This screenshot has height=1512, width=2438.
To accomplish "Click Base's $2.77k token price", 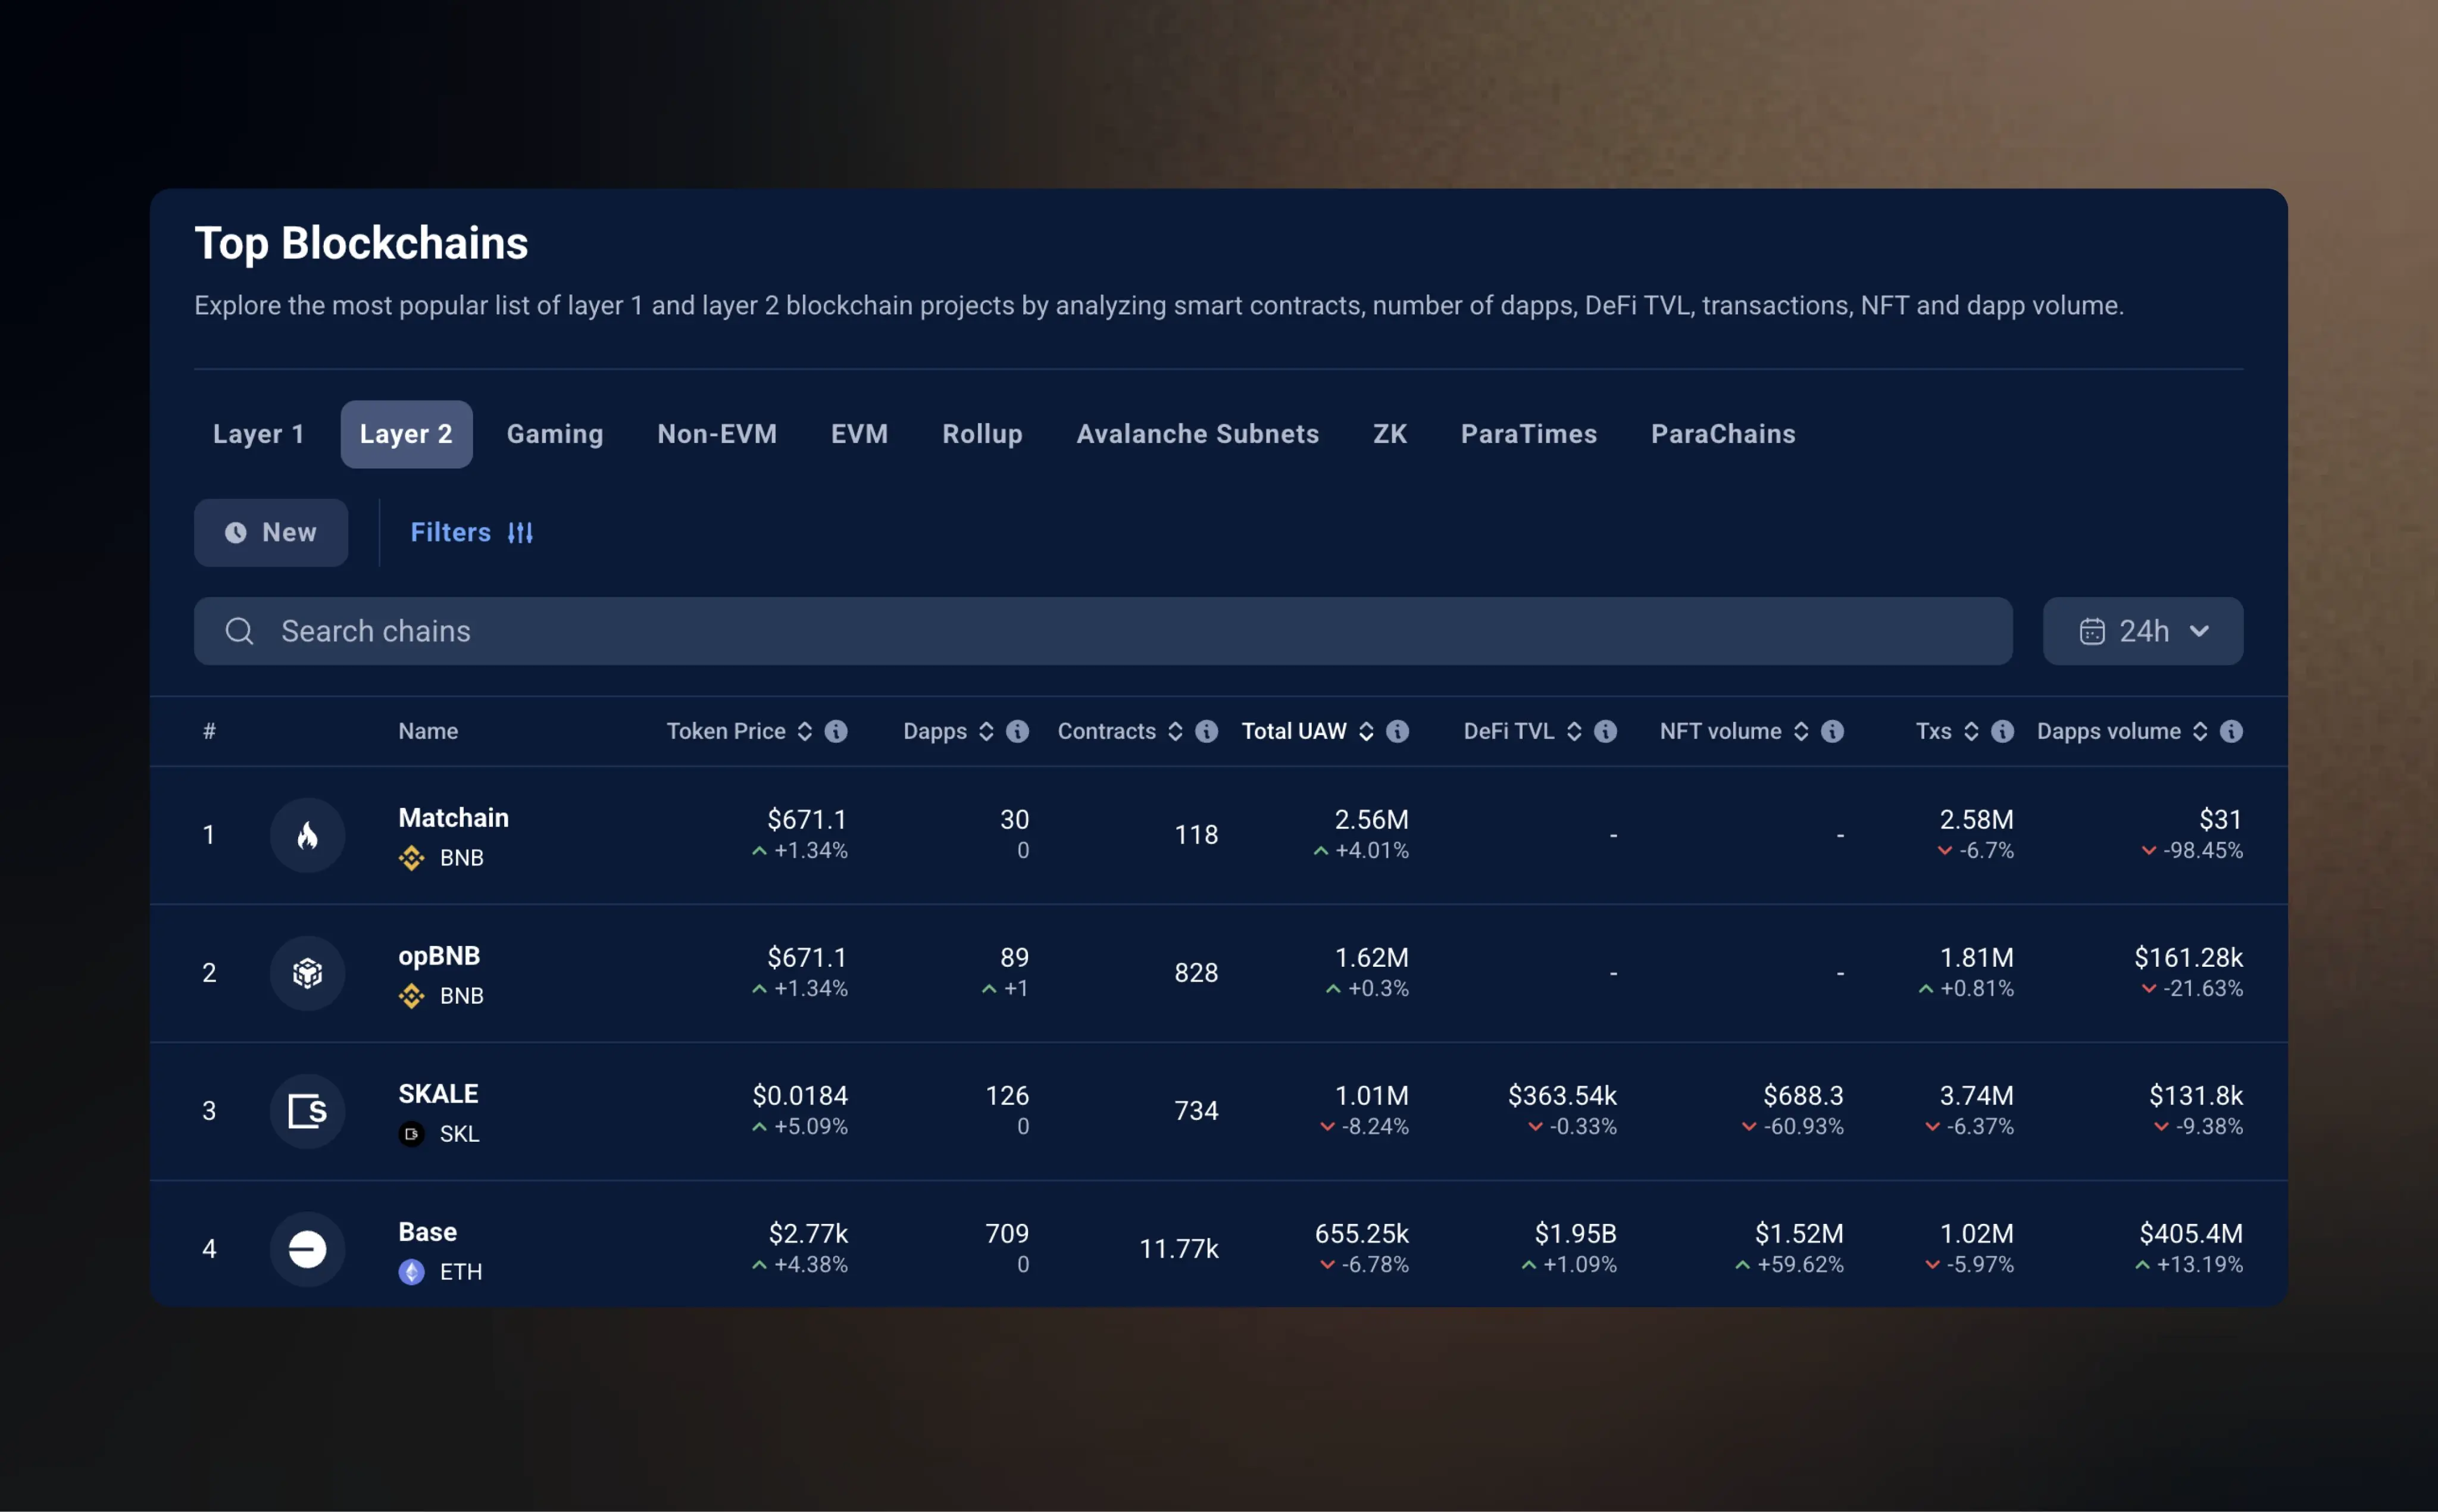I will 808,1234.
